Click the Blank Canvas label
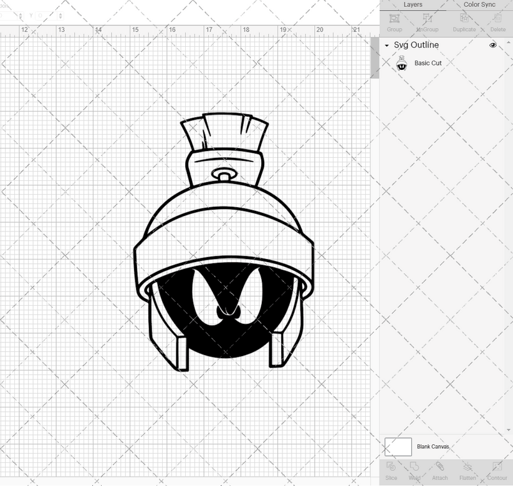The height and width of the screenshot is (486, 513). coord(434,447)
